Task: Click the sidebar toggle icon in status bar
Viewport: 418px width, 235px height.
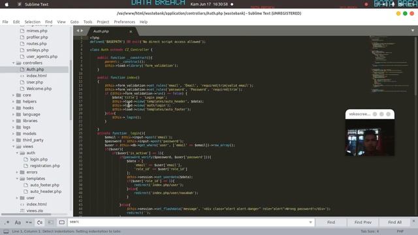Action: coord(6,231)
